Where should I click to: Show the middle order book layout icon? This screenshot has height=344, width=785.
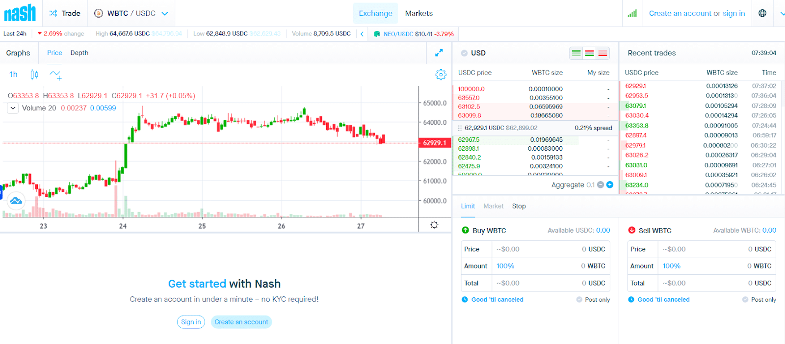[x=590, y=53]
